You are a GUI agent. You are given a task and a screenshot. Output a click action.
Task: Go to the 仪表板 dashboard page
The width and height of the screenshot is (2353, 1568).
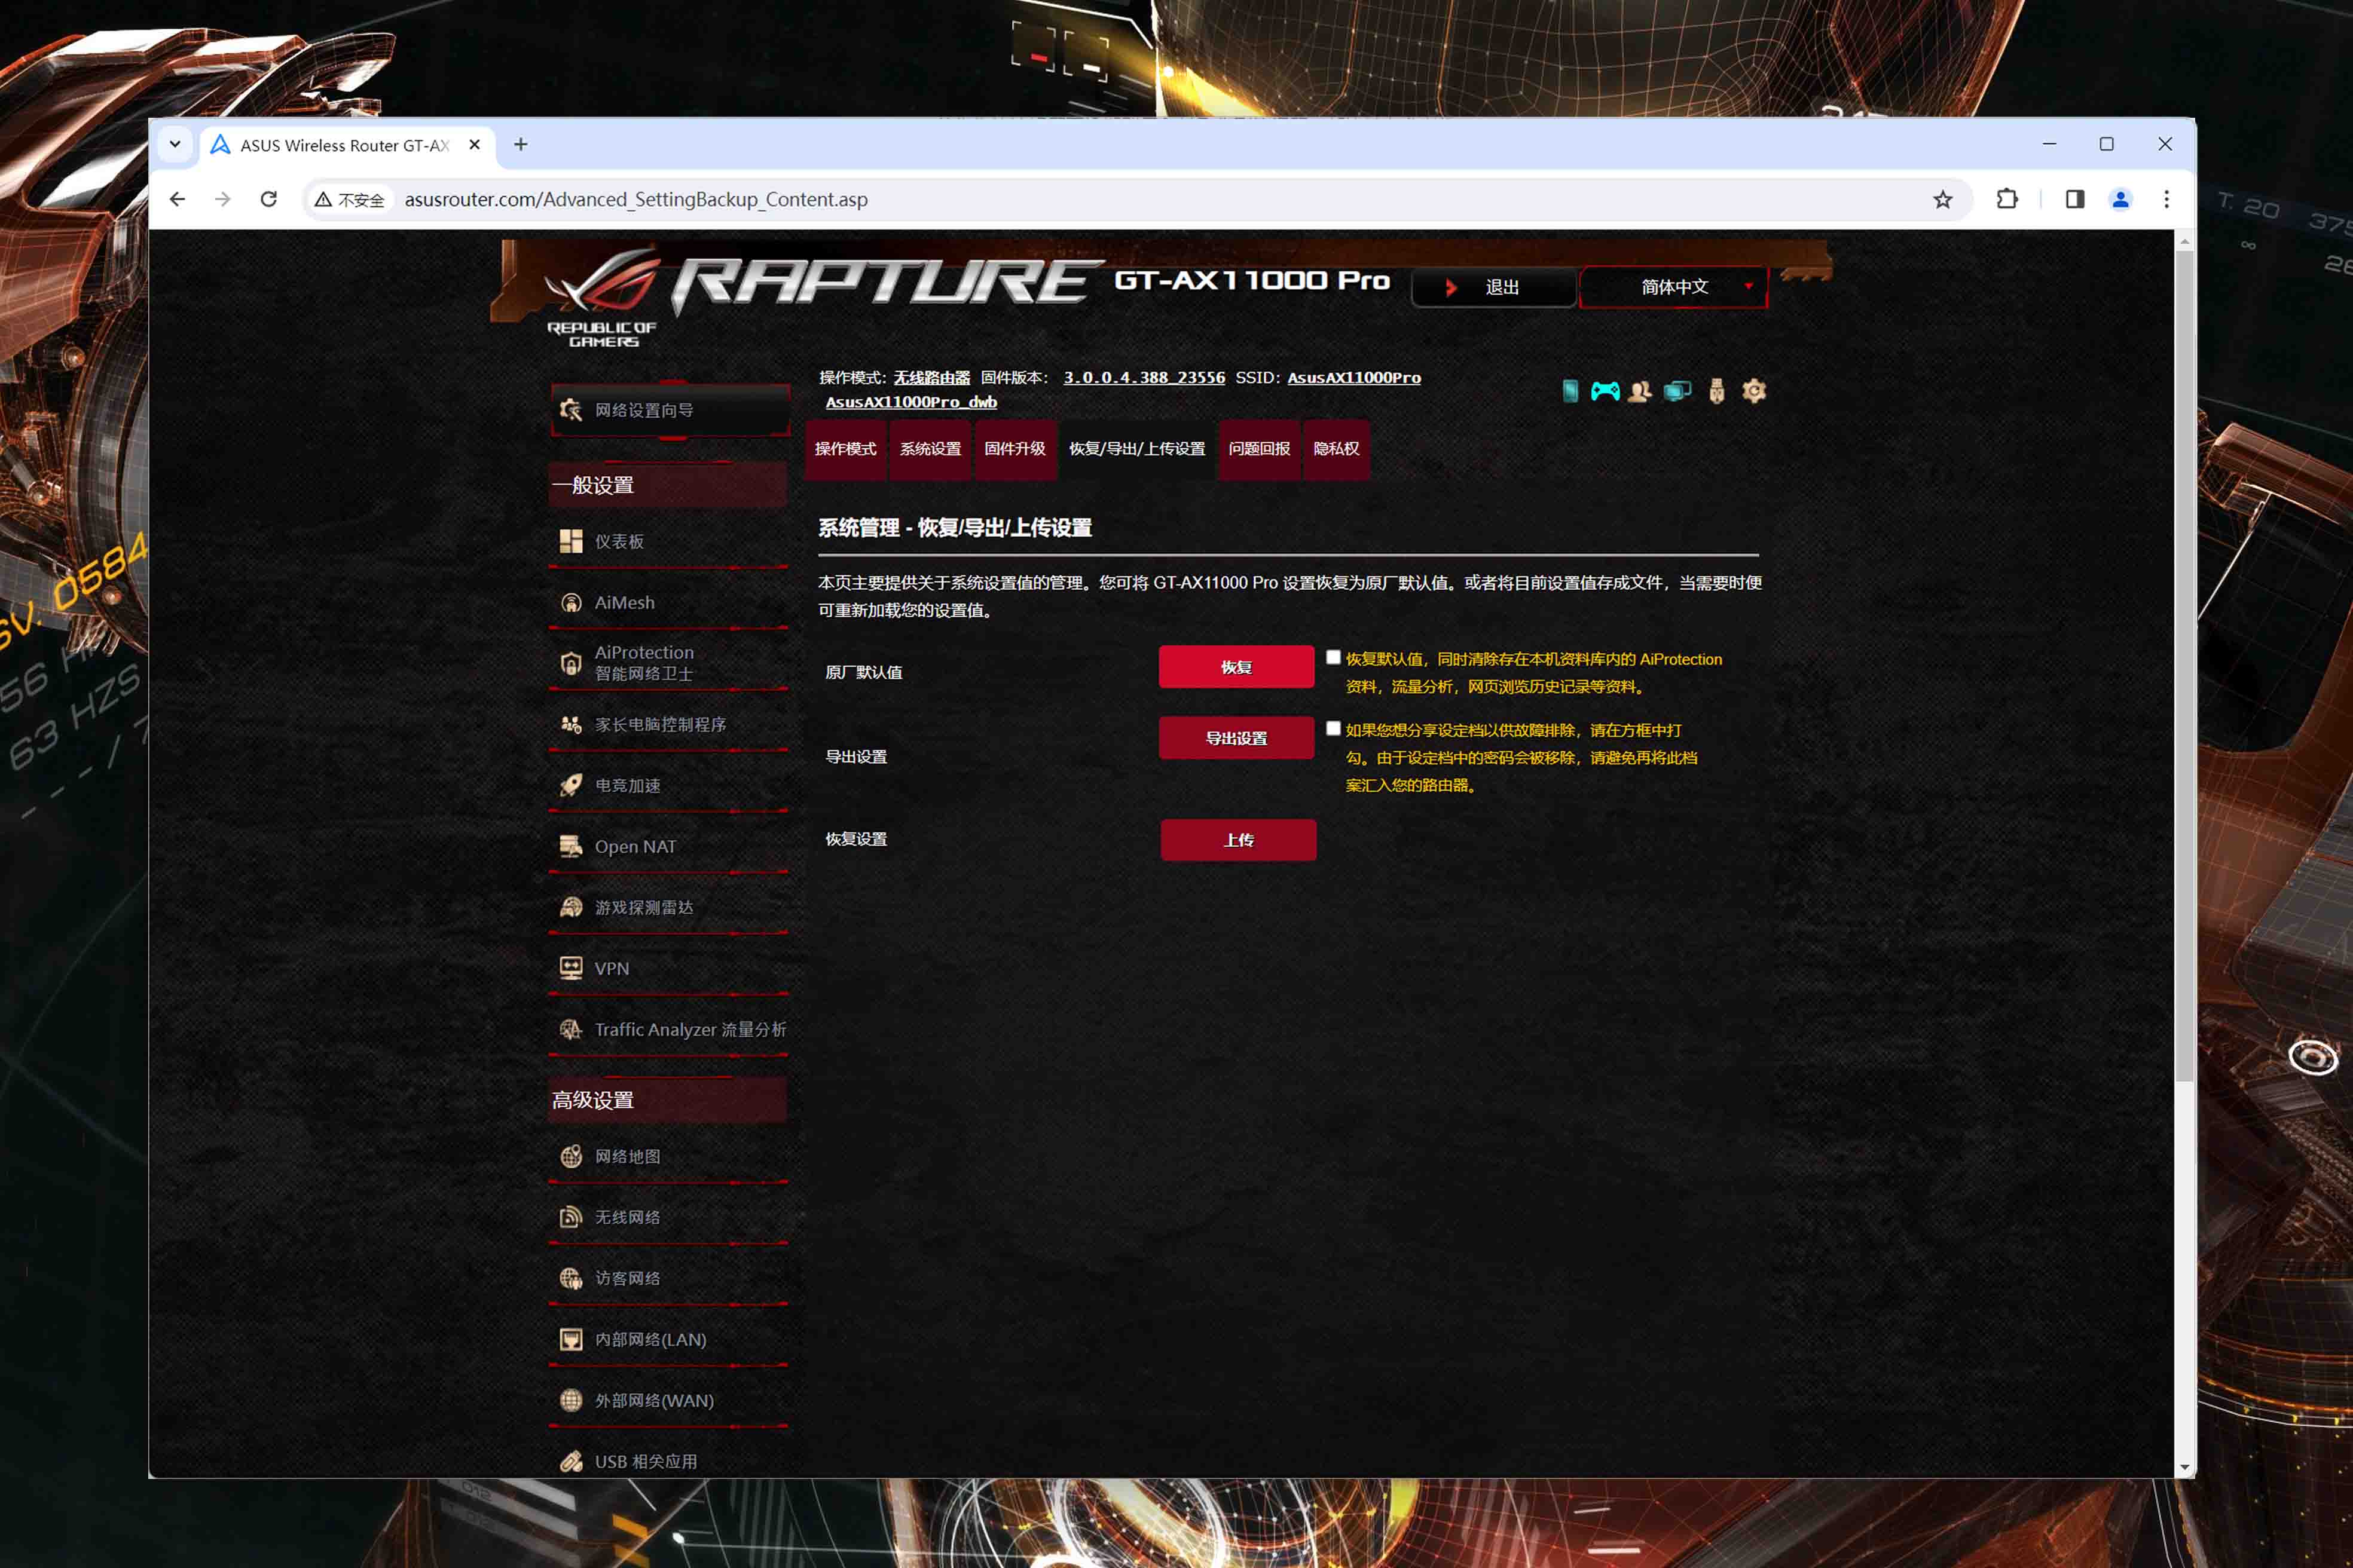tap(670, 541)
